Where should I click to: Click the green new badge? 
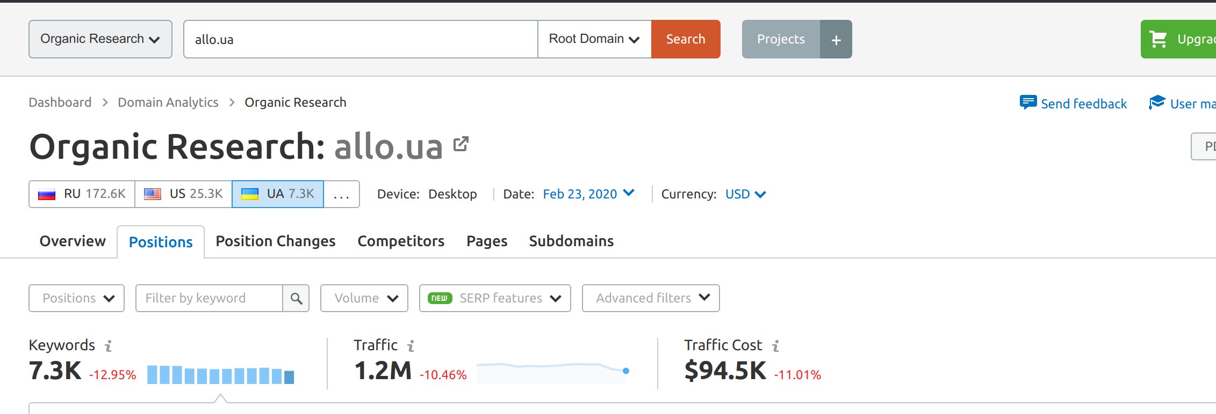tap(440, 298)
